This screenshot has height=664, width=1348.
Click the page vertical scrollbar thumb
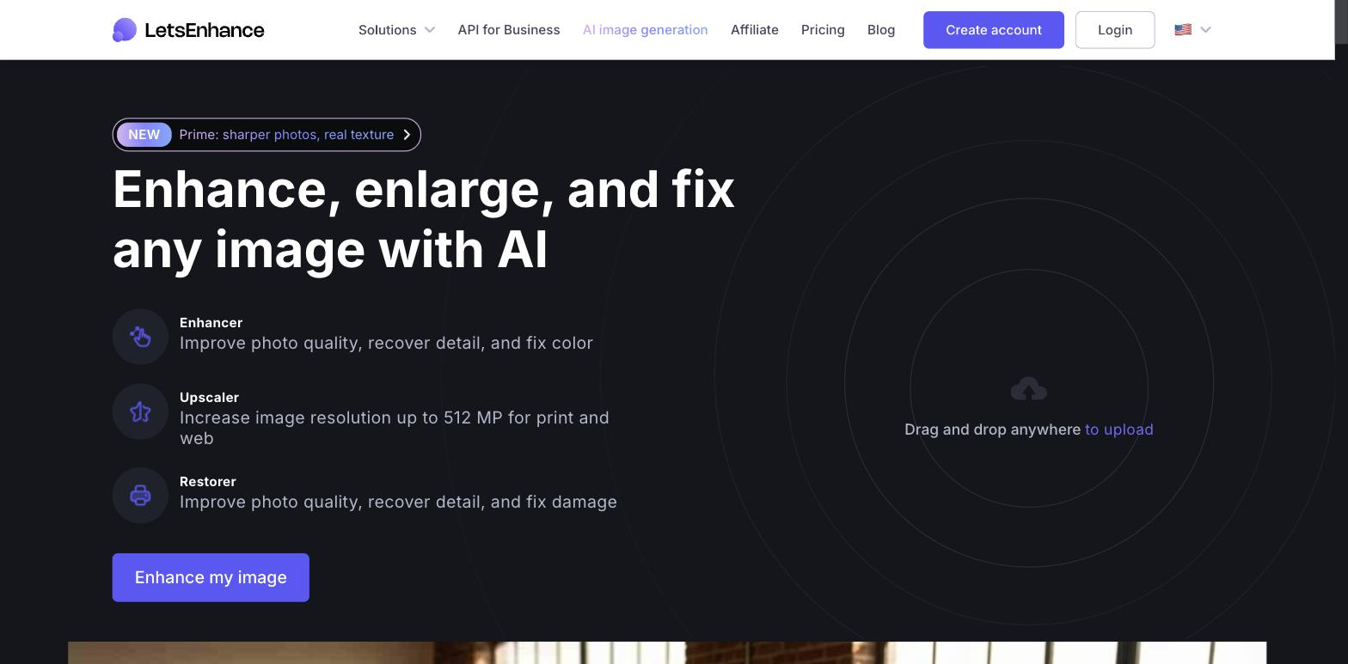(x=1341, y=21)
